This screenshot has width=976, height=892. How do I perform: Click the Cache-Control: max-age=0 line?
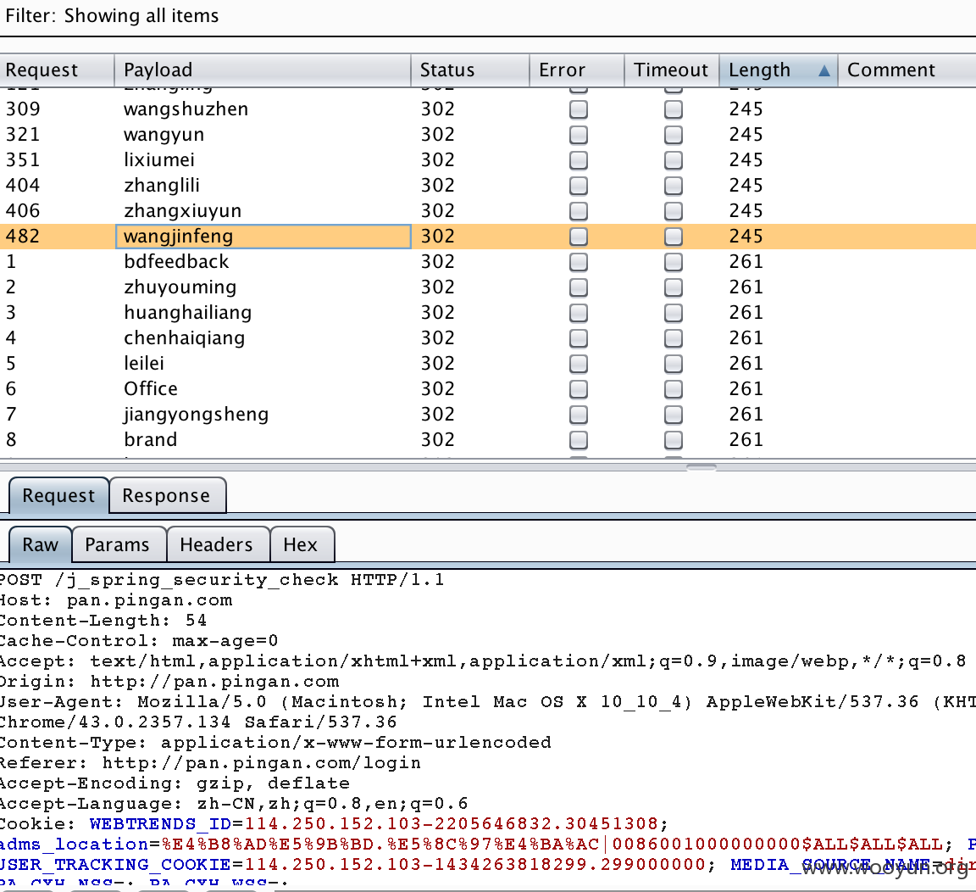pyautogui.click(x=138, y=641)
